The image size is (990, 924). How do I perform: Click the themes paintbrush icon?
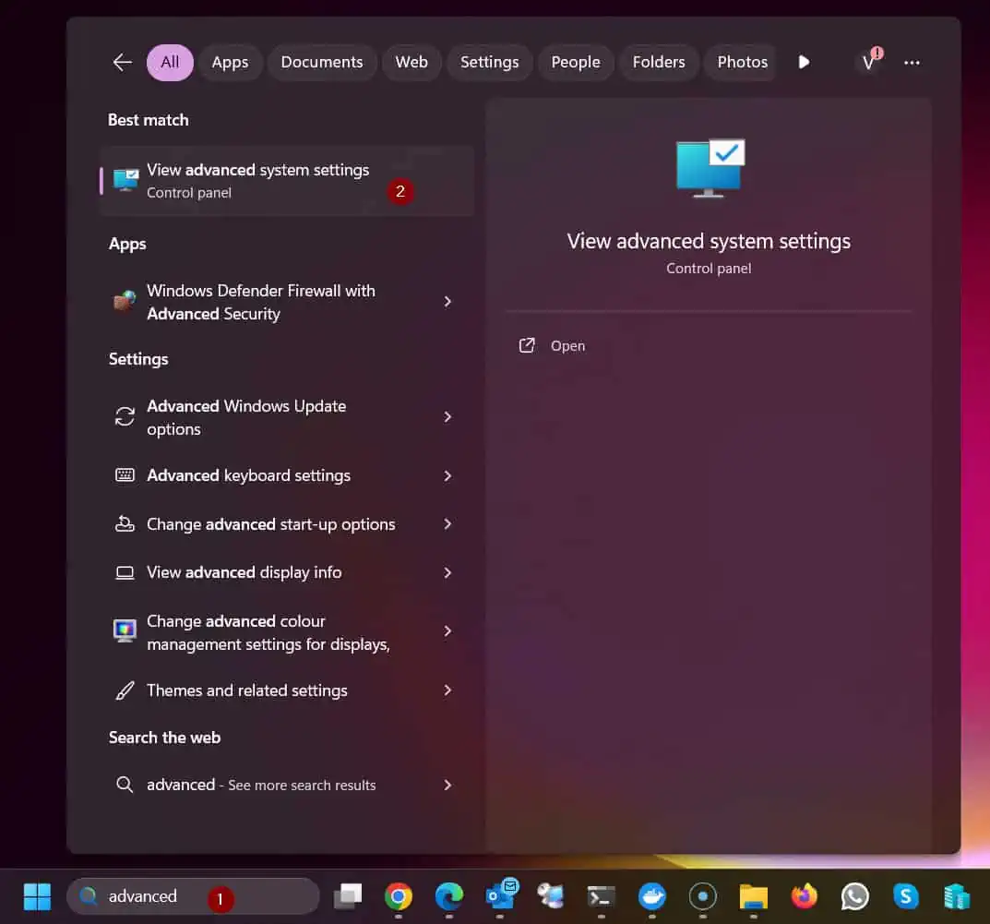[125, 690]
